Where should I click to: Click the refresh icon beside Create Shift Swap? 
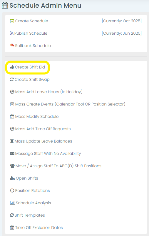(12, 79)
